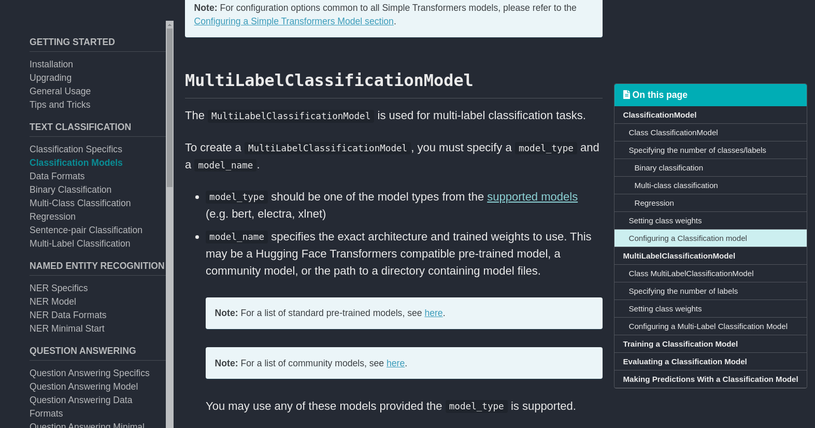Open 'here' link for standard pre-trained models
This screenshot has height=428, width=815.
pos(434,313)
